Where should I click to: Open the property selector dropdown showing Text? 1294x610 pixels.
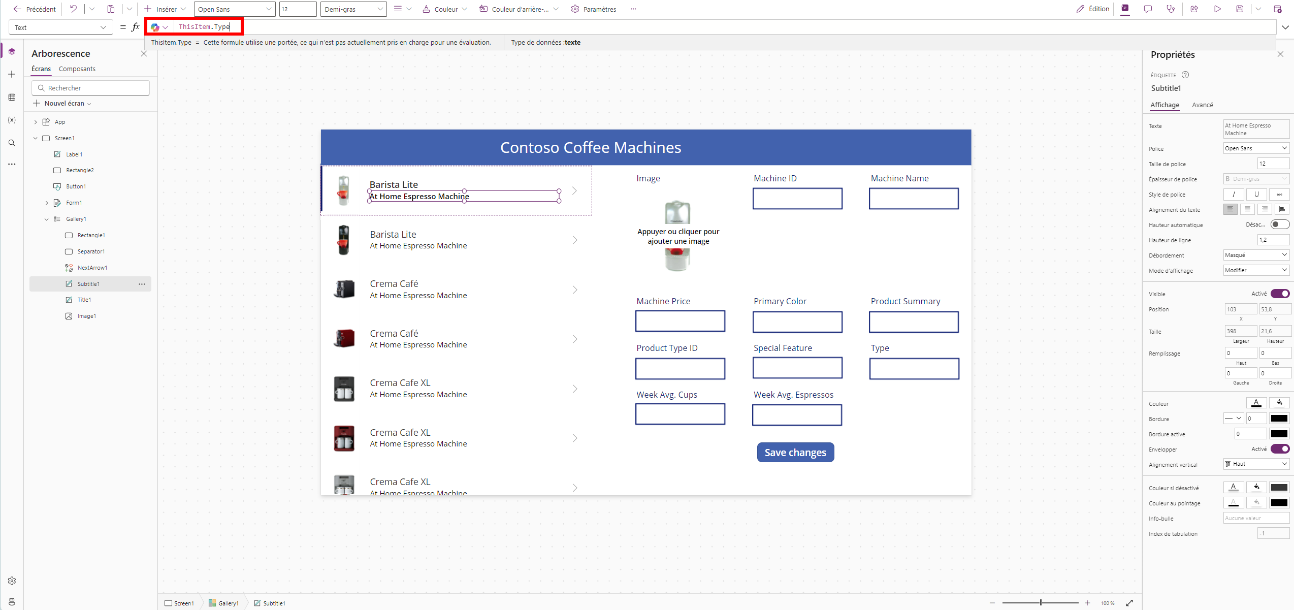pyautogui.click(x=60, y=27)
